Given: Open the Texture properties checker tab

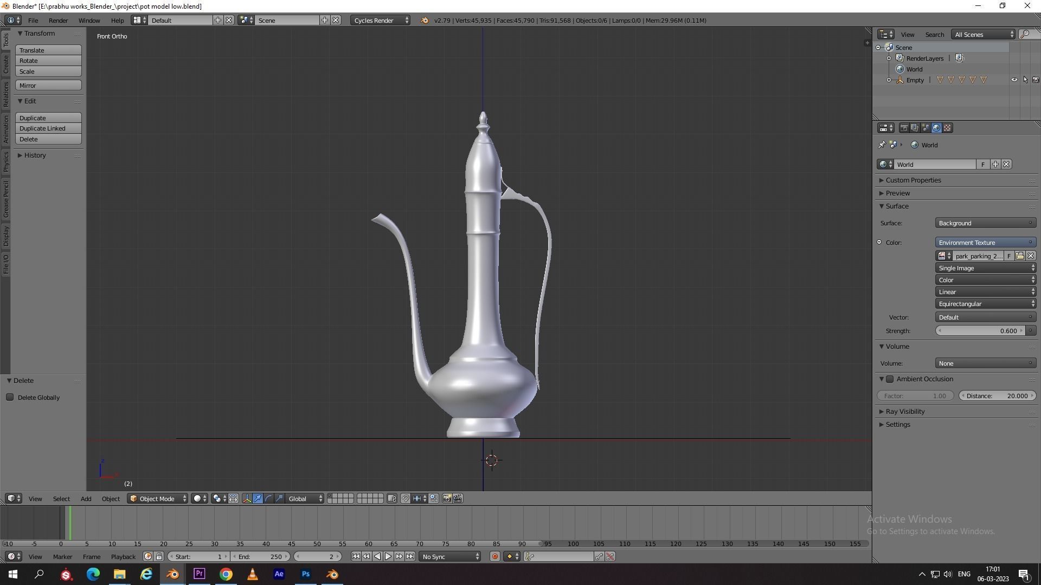Looking at the screenshot, I should tap(947, 128).
